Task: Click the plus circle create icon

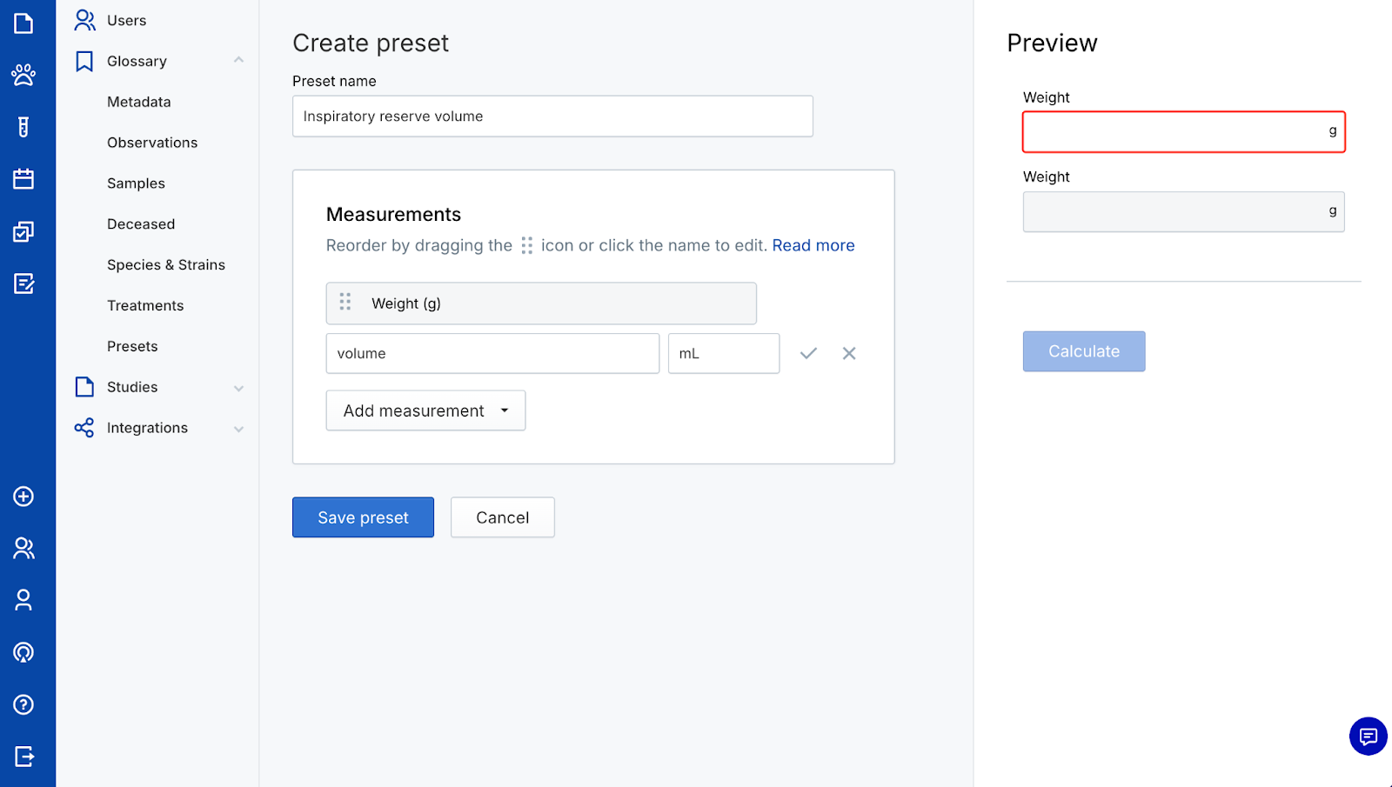Action: coord(23,497)
